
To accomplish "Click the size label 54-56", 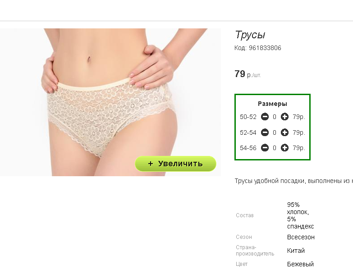I will point(248,148).
